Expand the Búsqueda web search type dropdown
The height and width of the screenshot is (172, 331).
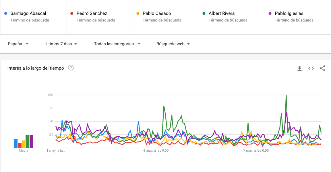click(x=173, y=44)
